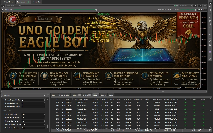Open the Trade statistics tab

64,95
